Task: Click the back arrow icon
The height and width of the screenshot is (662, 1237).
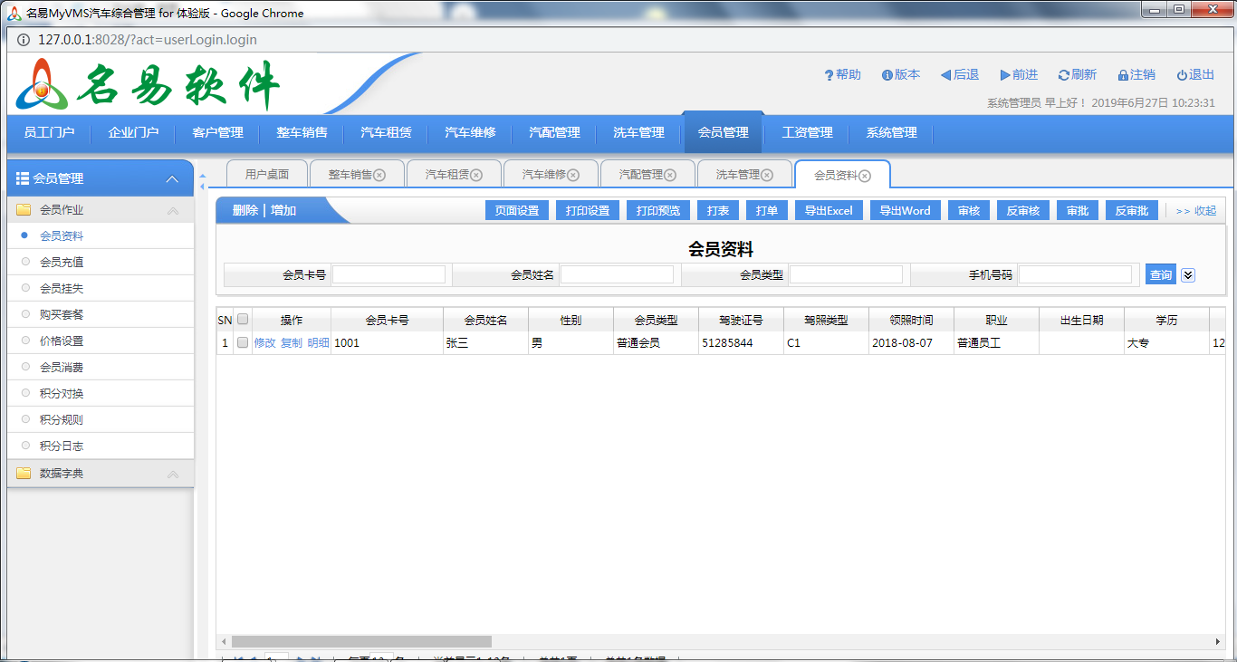Action: pyautogui.click(x=945, y=75)
